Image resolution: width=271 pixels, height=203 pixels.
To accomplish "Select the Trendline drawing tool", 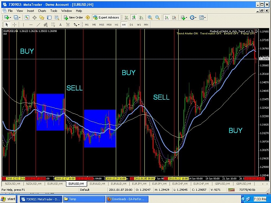I will point(38,25).
